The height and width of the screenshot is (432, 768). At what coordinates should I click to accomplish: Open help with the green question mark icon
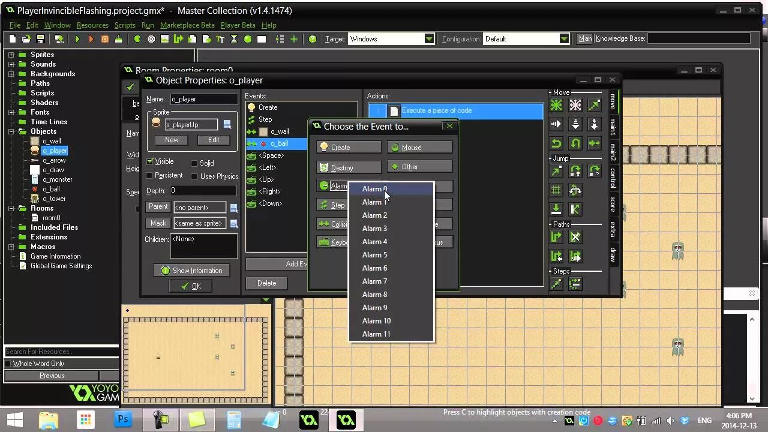(313, 39)
